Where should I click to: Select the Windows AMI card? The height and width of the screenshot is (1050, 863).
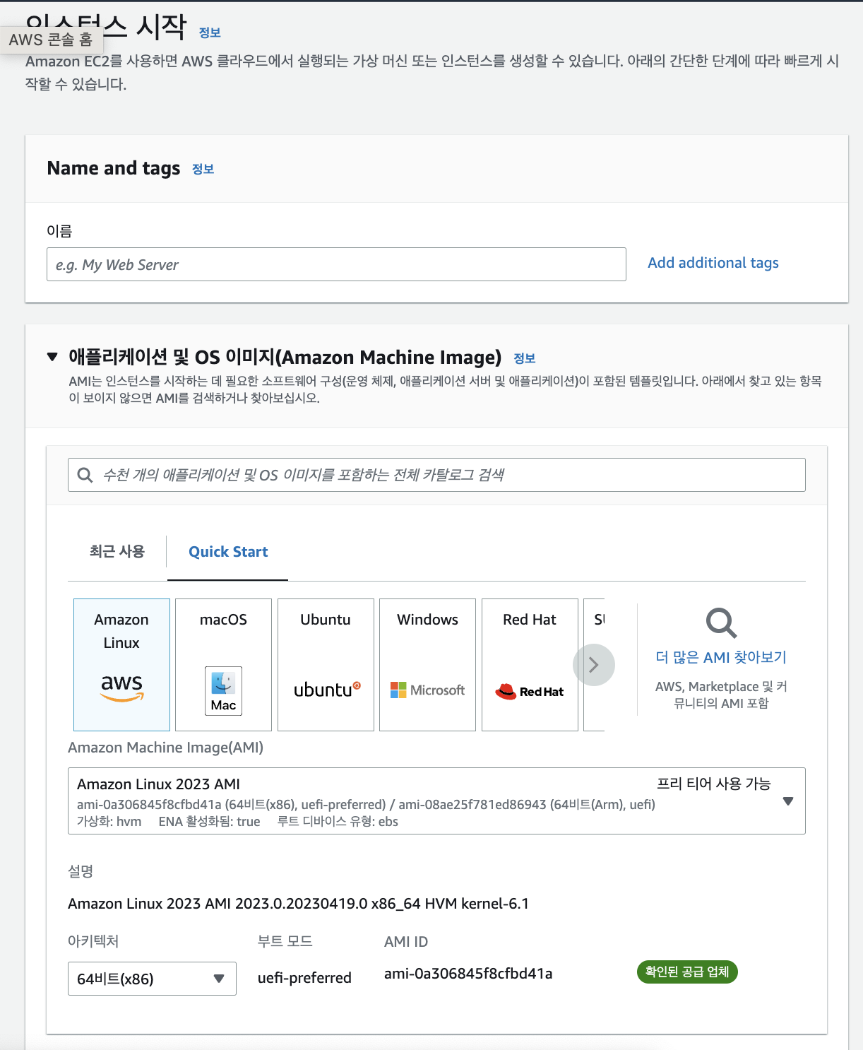427,664
